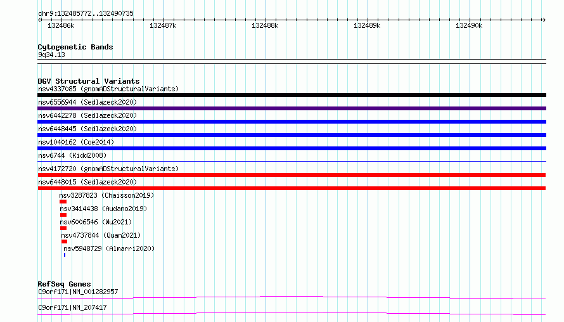Click the blue bar under nsv1040162
564x322 pixels.
(292, 148)
